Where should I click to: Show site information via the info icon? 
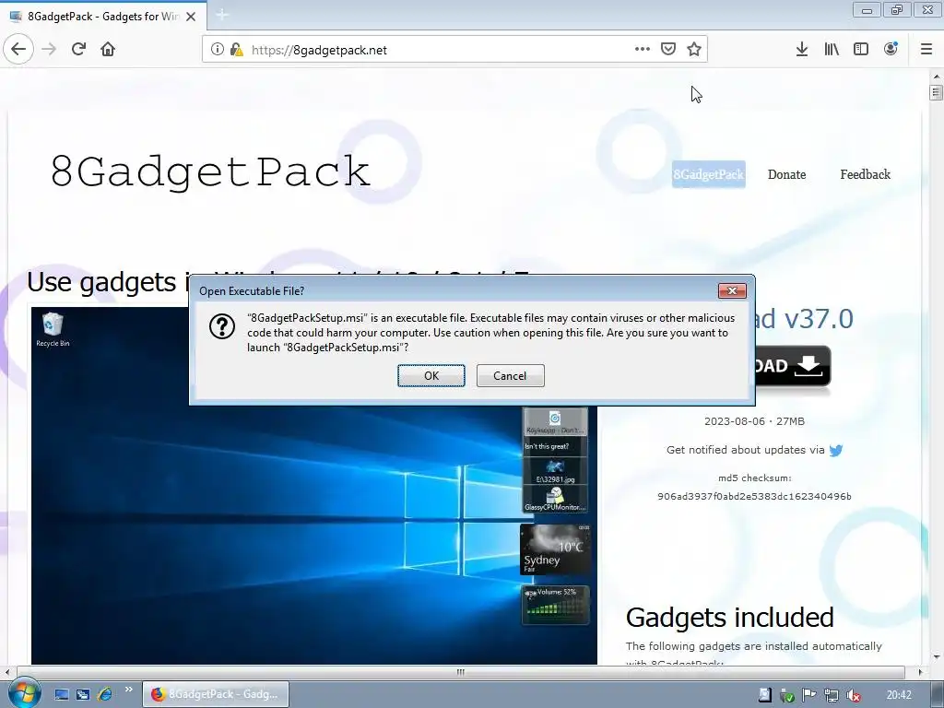coord(218,50)
